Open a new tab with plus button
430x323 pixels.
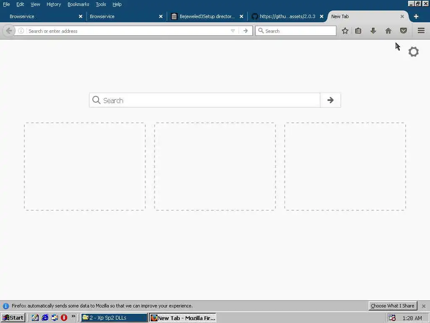416,16
